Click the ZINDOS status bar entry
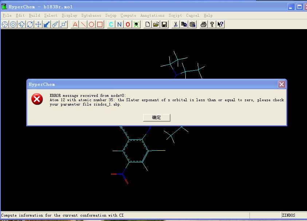The width and height of the screenshot is (307, 221). point(288,215)
